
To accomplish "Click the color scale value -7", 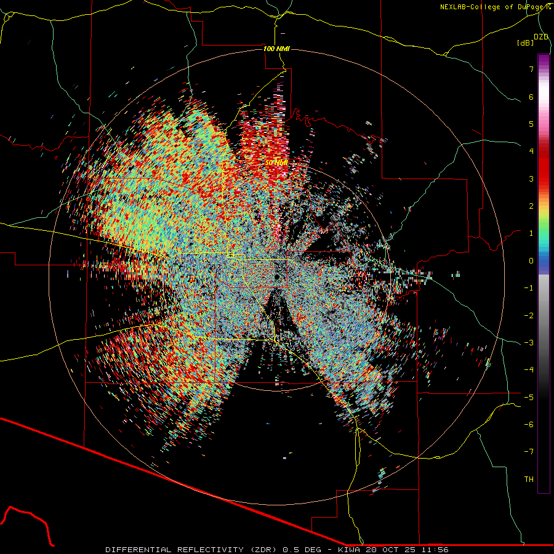I will [x=529, y=452].
